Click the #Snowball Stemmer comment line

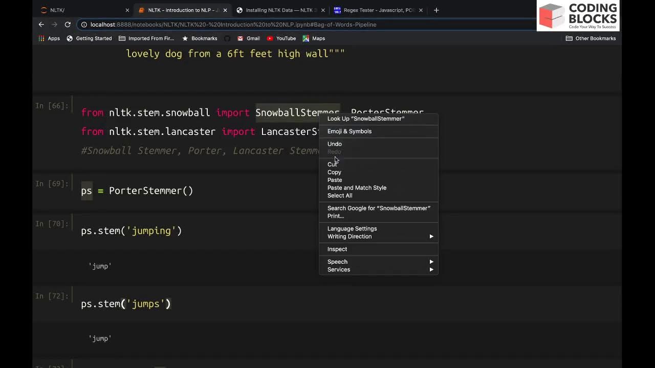tap(200, 150)
